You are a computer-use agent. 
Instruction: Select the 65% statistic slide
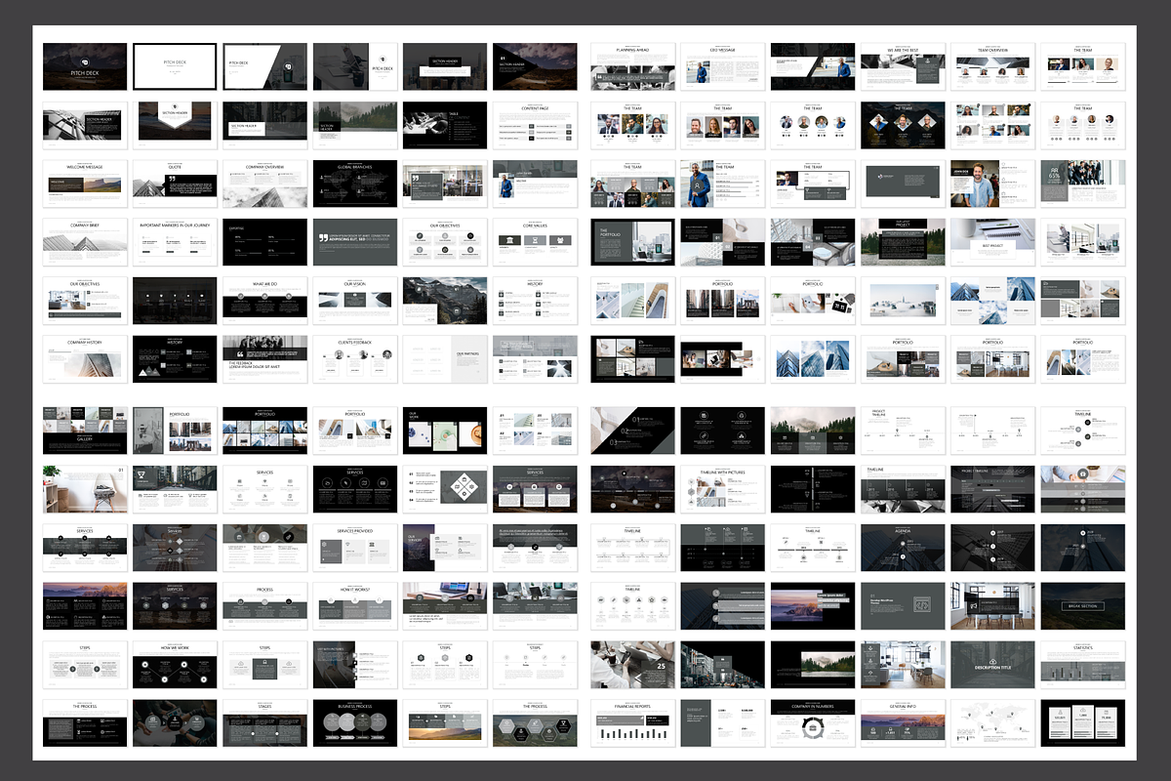pos(1082,184)
